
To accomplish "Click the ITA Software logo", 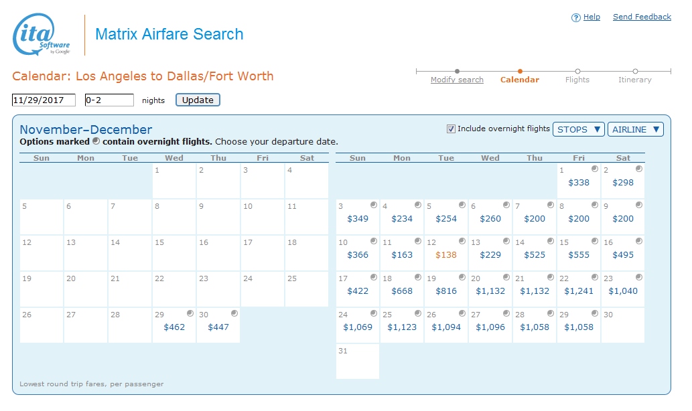I will pyautogui.click(x=38, y=33).
